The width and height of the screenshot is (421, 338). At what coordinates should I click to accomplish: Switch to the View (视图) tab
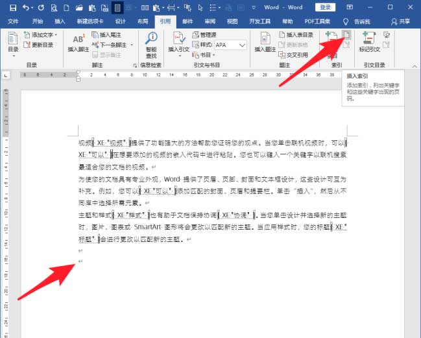pos(230,21)
